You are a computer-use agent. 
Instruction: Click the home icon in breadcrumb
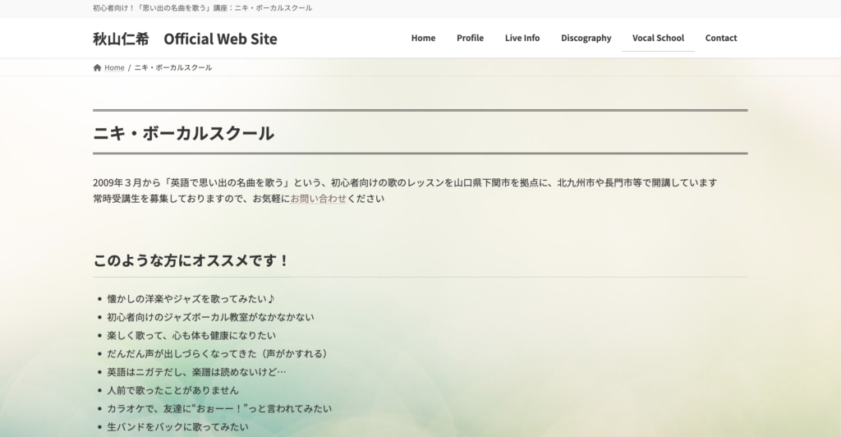(x=97, y=67)
